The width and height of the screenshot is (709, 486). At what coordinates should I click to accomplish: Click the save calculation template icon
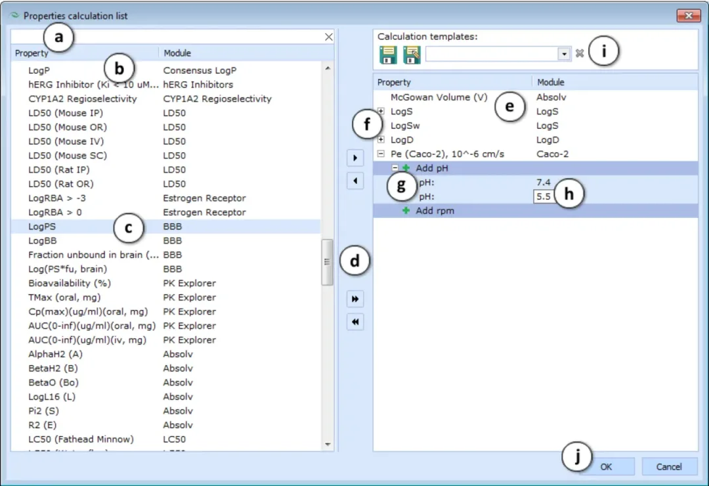(388, 55)
